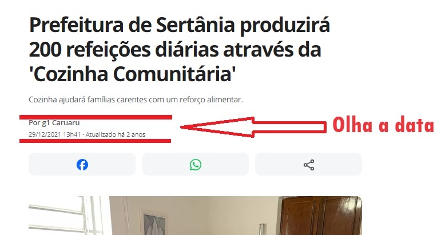Open the generic share options icon
The width and height of the screenshot is (445, 235).
(x=308, y=164)
